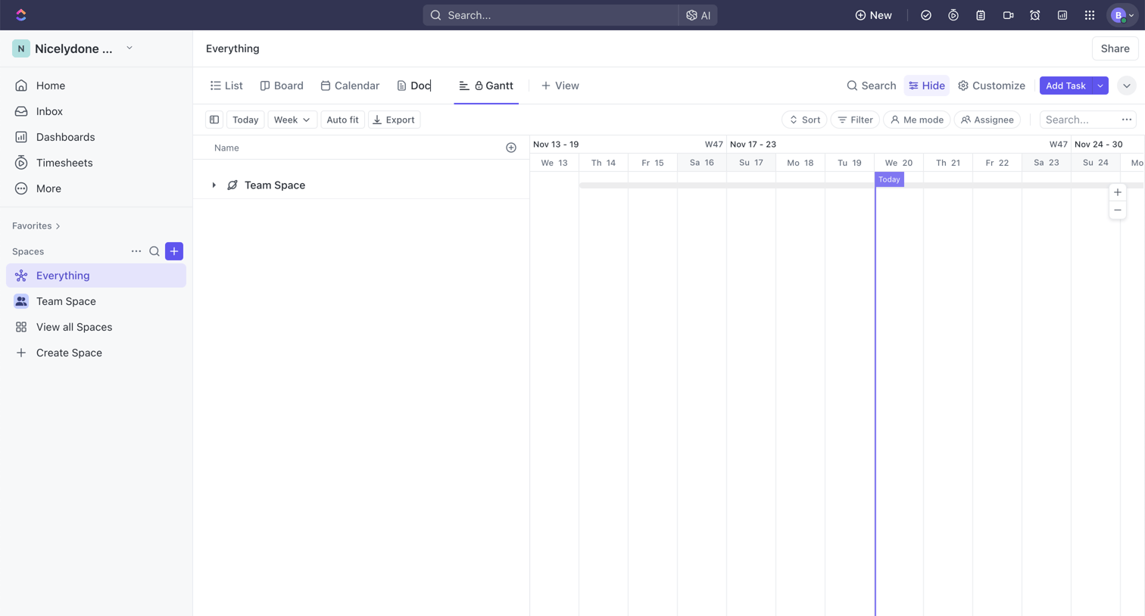Open the Nicelydone workspace dropdown

(x=129, y=48)
